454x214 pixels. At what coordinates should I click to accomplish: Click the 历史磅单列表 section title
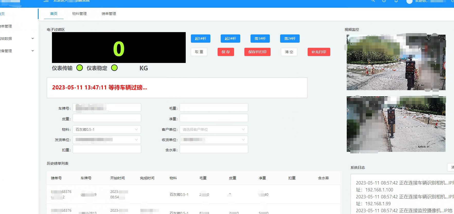pyautogui.click(x=58, y=163)
